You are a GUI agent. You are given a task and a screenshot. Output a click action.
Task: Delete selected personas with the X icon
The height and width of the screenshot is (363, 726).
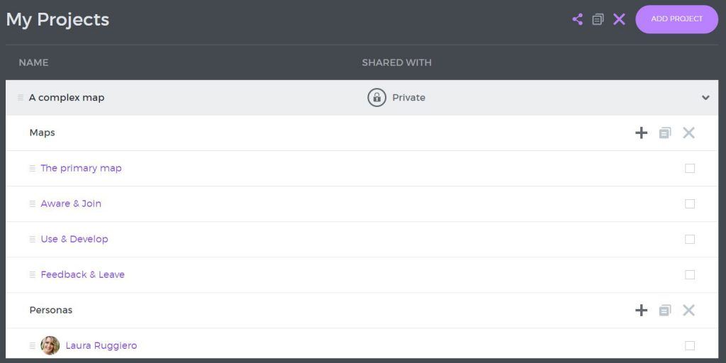[688, 311]
